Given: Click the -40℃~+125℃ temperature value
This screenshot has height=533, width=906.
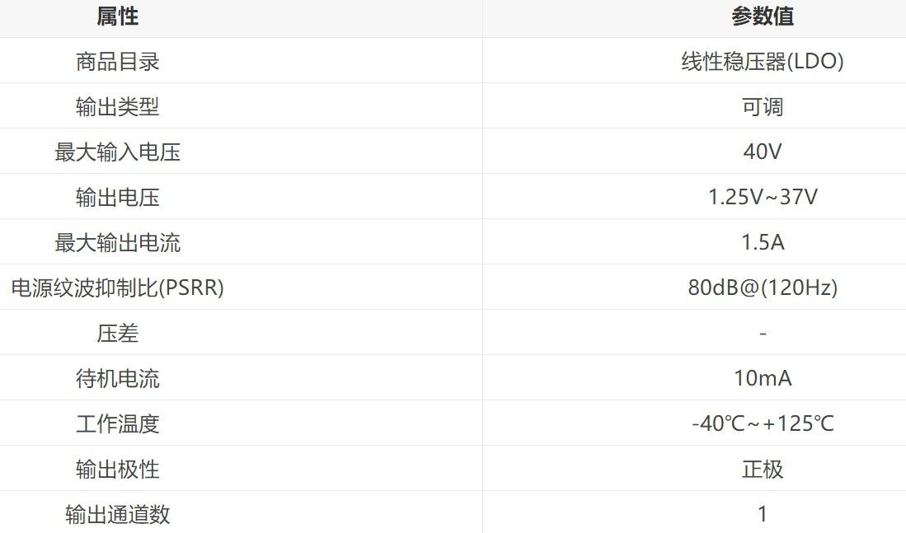Looking at the screenshot, I should pos(762,424).
